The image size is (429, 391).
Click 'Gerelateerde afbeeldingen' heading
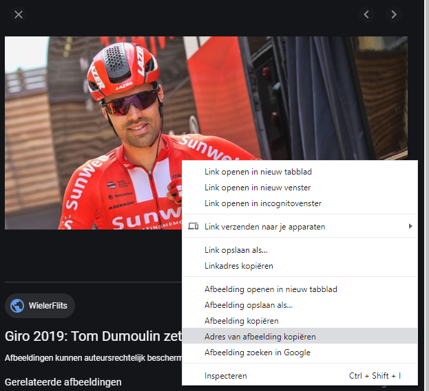(63, 382)
